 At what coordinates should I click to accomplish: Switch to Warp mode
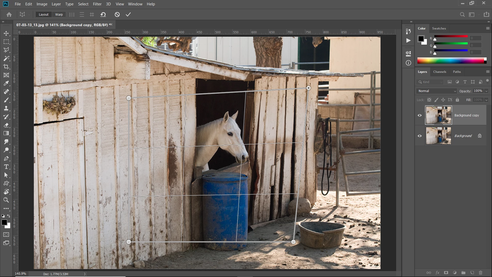(59, 15)
